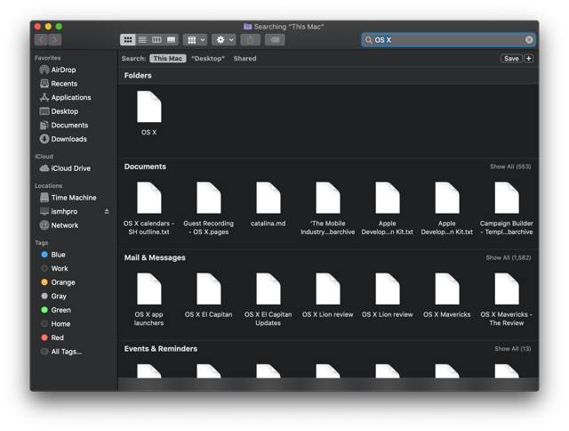Click into the OS X search field
Screen dimensions: 569x431
[448, 39]
